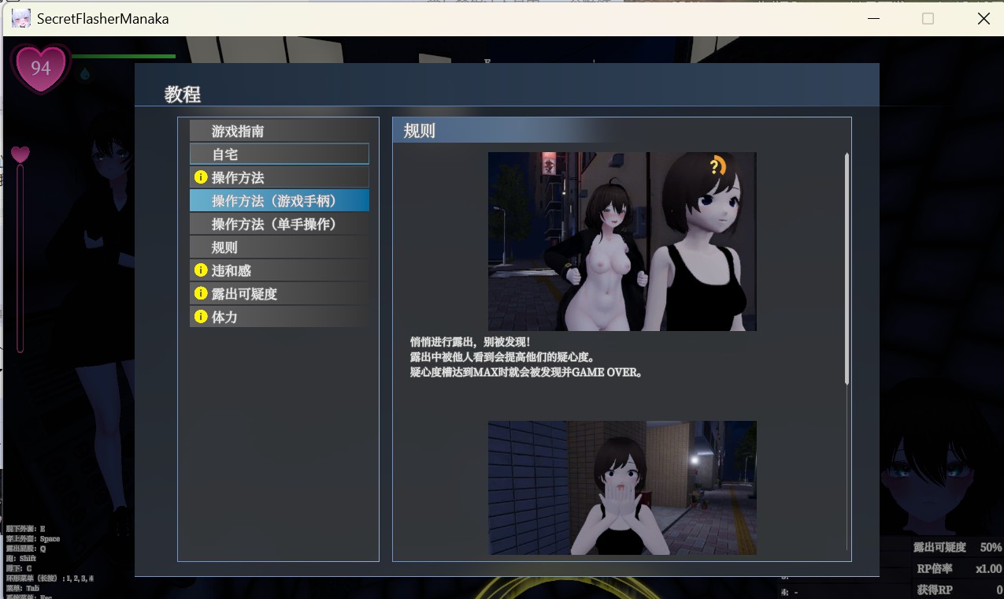Close the SecretFlasherManaka window
Image resolution: width=1004 pixels, height=599 pixels.
(x=984, y=18)
